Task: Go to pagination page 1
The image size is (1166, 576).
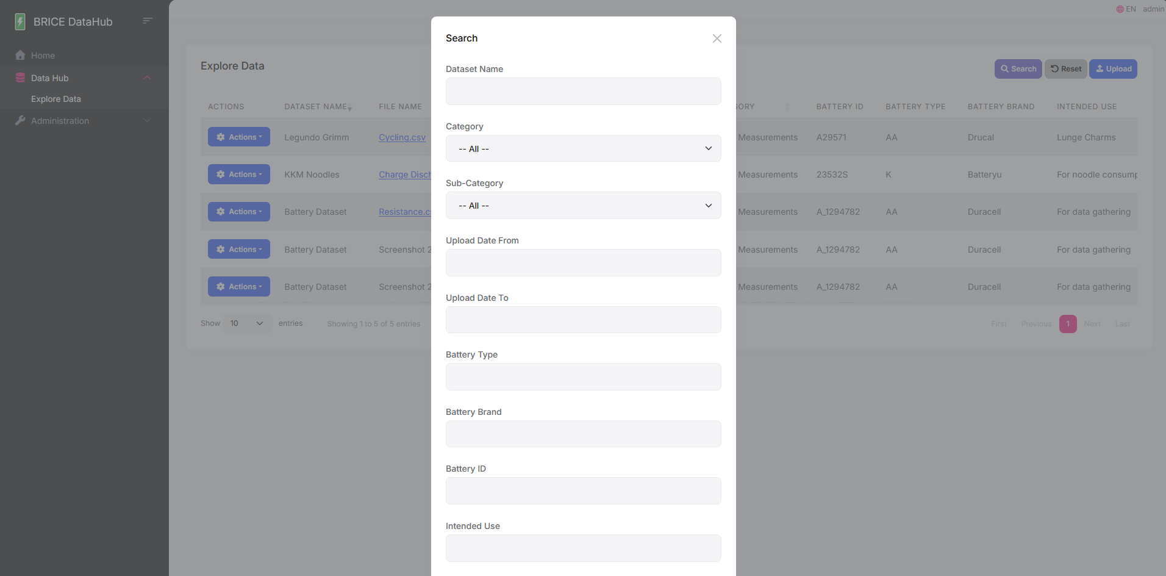Action: point(1068,324)
